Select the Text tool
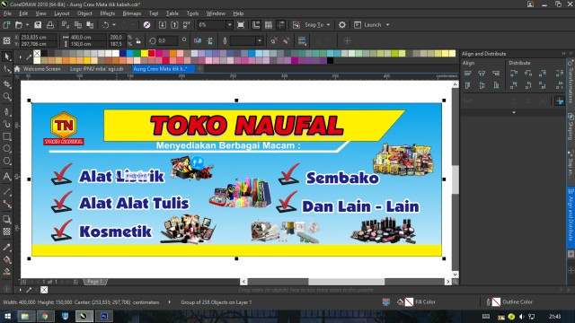The height and width of the screenshot is (323, 575). [x=6, y=177]
